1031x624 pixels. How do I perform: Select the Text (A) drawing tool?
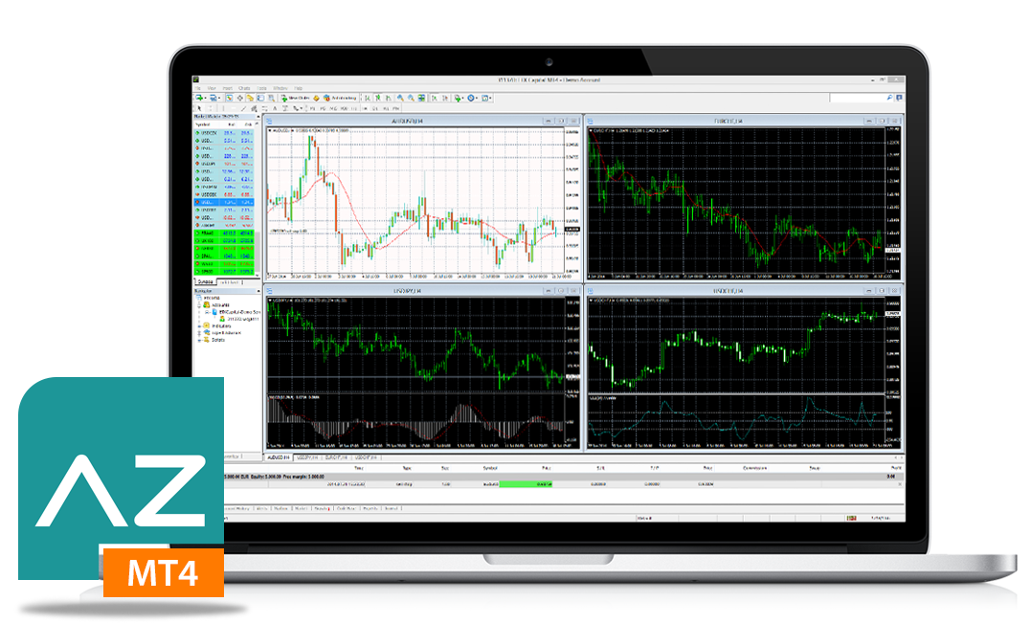click(275, 108)
